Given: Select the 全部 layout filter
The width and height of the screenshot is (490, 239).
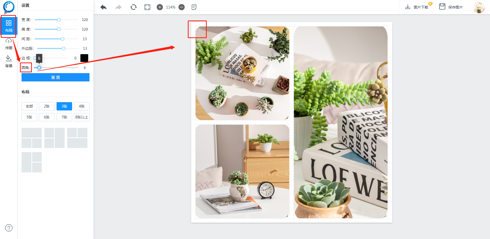Looking at the screenshot, I should pos(29,106).
